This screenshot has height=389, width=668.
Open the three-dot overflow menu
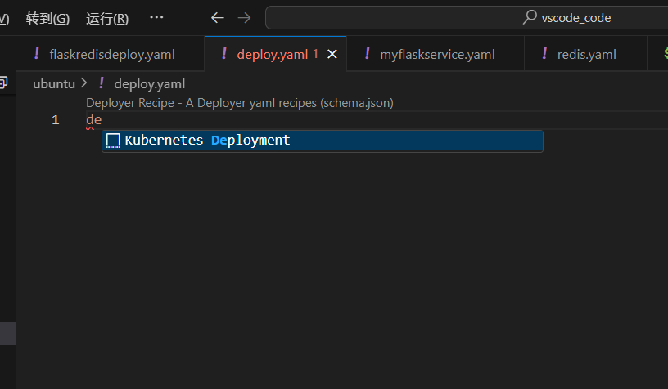point(157,18)
